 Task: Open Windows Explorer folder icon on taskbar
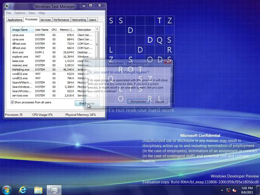[38, 190]
